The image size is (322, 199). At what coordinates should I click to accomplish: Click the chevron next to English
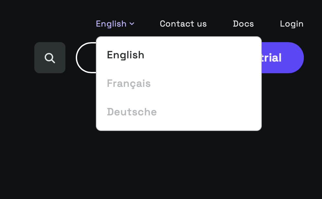coord(132,24)
